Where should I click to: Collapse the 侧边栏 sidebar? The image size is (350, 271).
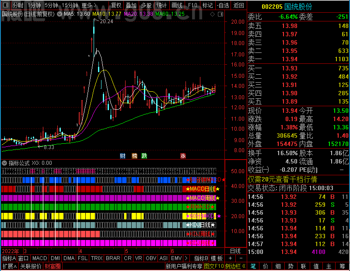235,266
